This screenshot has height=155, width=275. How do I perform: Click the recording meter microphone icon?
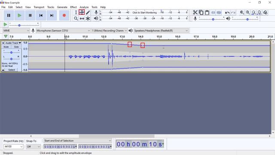[96, 12]
